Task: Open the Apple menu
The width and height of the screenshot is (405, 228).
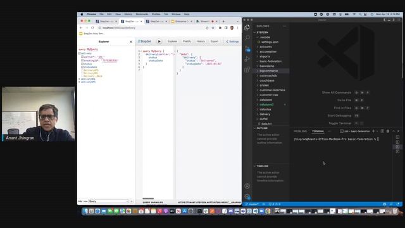Action: 82,14
